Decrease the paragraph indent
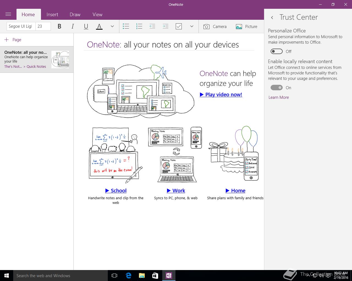 click(152, 26)
